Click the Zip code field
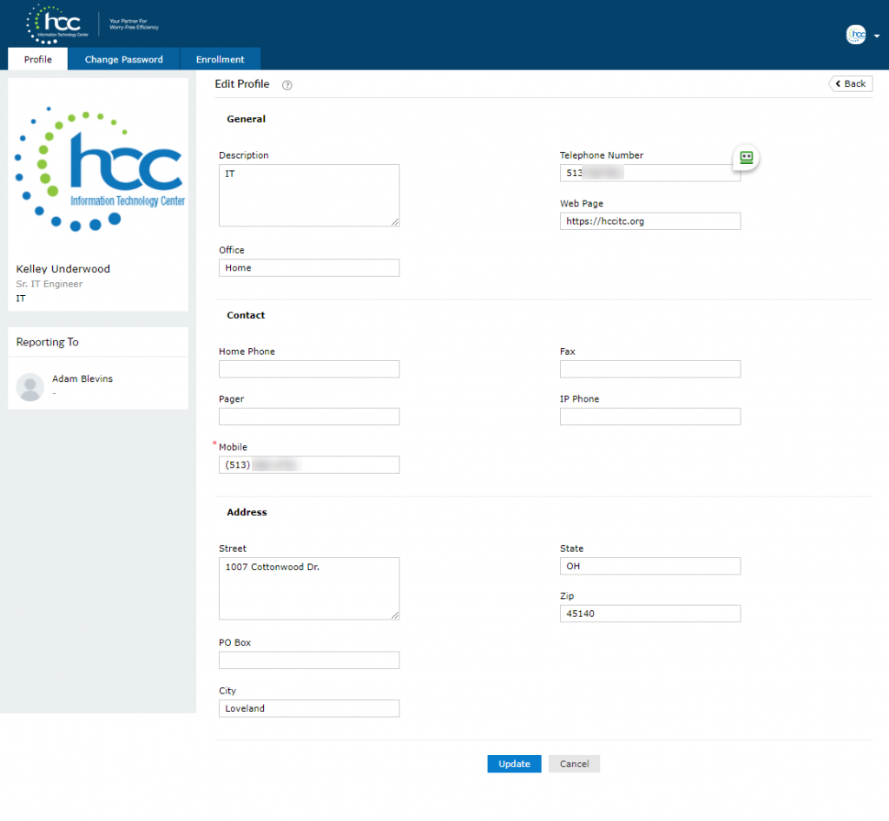 coord(650,614)
